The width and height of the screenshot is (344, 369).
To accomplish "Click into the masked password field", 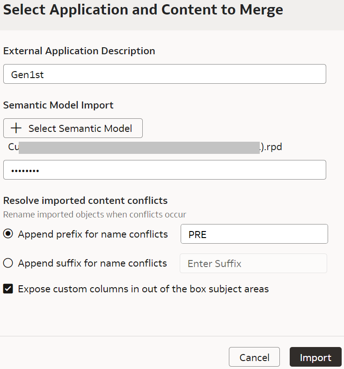I will [164, 170].
